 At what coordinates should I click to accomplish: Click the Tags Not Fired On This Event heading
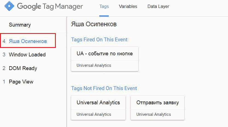tap(104, 88)
